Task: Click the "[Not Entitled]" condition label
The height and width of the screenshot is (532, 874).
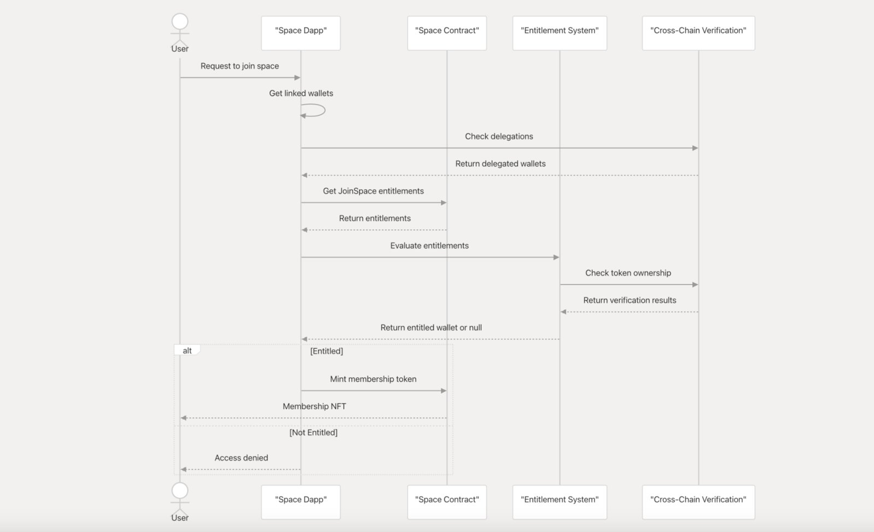Action: click(x=314, y=432)
